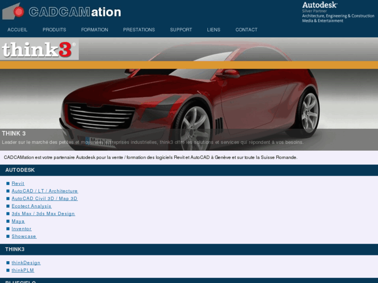Click the THINK 3 banner caption title
The width and height of the screenshot is (378, 283).
pos(14,133)
